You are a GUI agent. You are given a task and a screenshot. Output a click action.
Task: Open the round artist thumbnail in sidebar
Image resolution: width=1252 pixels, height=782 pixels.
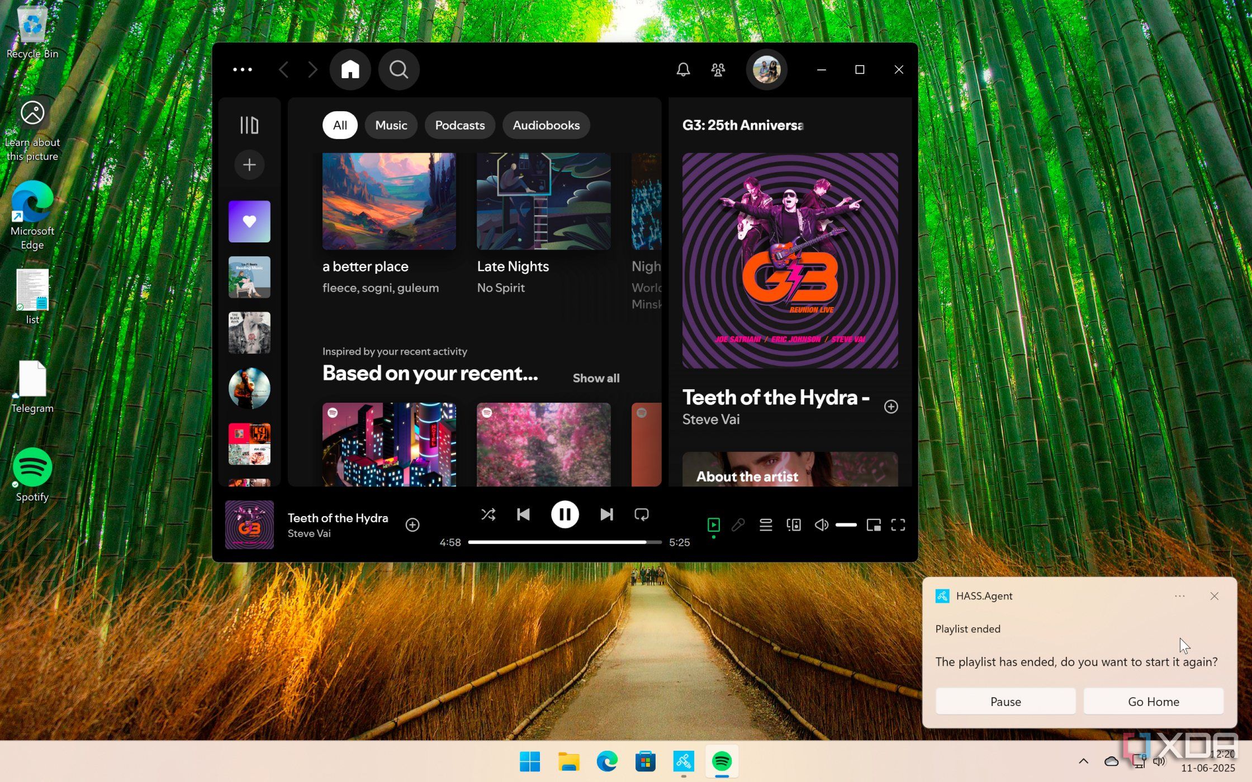click(x=249, y=388)
